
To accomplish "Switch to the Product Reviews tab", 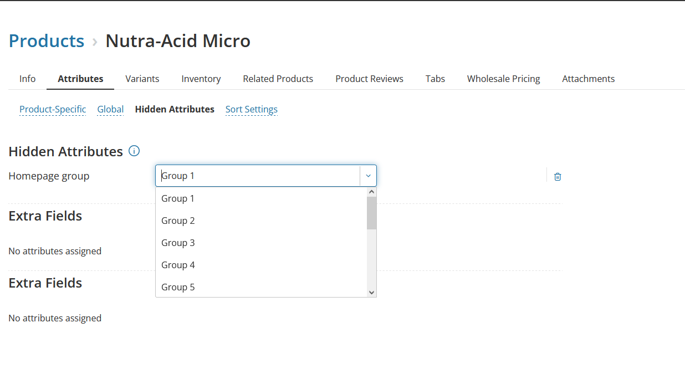I will pyautogui.click(x=369, y=79).
